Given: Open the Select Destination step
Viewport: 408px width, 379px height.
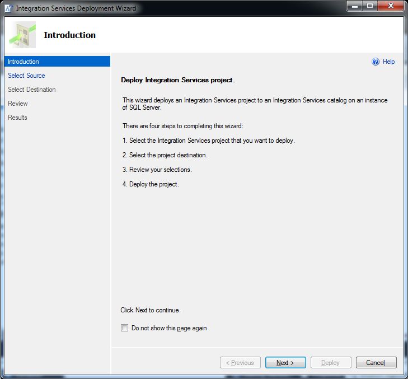Looking at the screenshot, I should pos(31,90).
